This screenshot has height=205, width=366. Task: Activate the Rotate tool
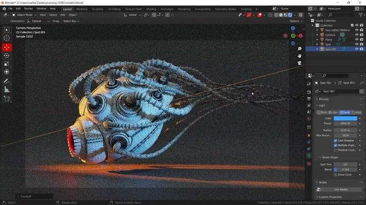6,55
